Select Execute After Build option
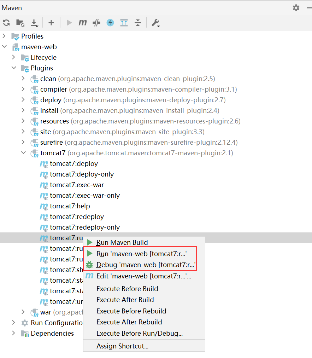Screen dimensions: 312x358 tap(144, 300)
